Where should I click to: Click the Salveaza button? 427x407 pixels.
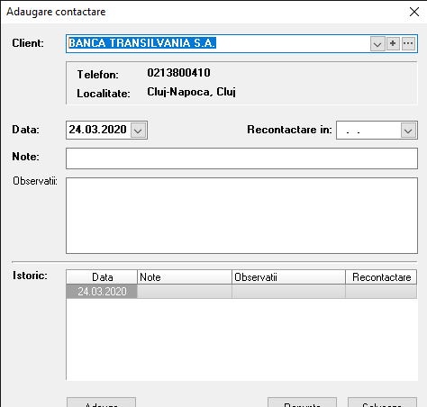tap(382, 402)
